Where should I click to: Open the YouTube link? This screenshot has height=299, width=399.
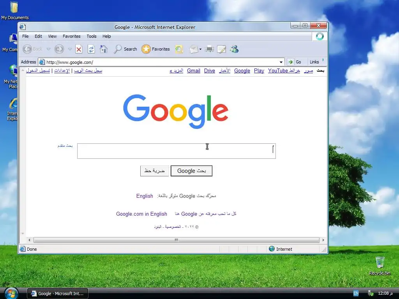click(278, 71)
